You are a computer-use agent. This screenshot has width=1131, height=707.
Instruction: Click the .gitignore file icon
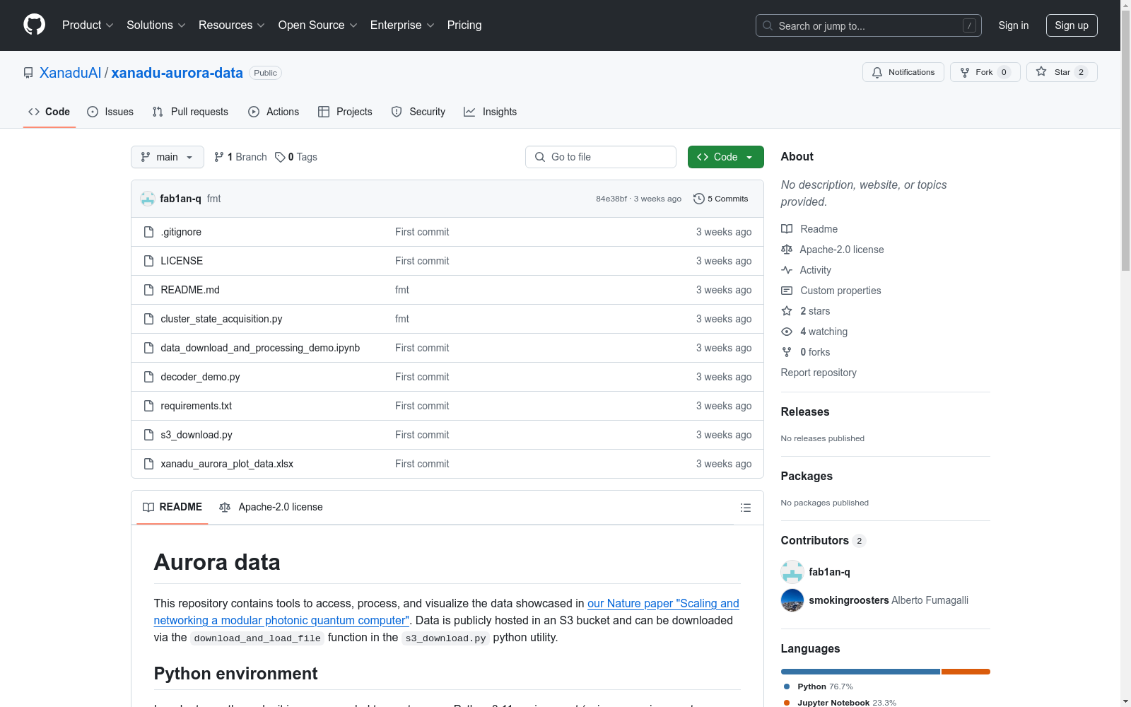click(148, 232)
